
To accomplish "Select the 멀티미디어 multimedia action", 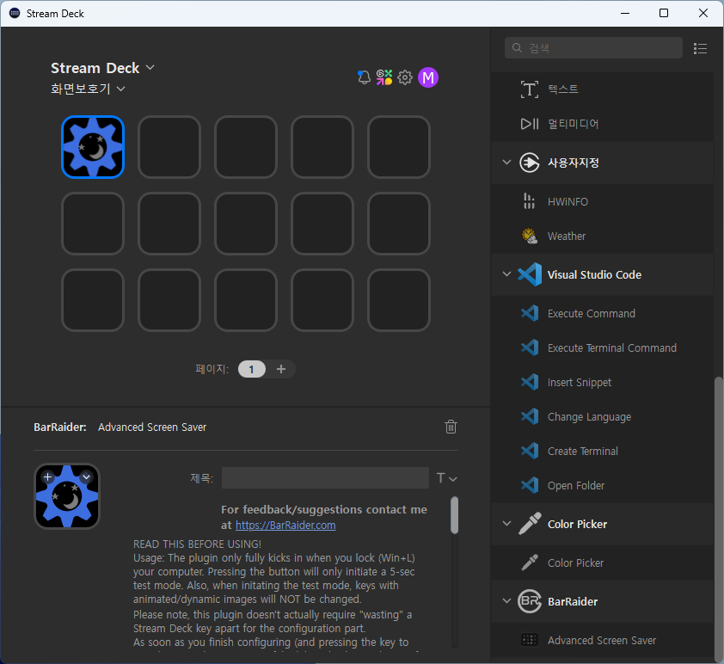I will point(602,124).
